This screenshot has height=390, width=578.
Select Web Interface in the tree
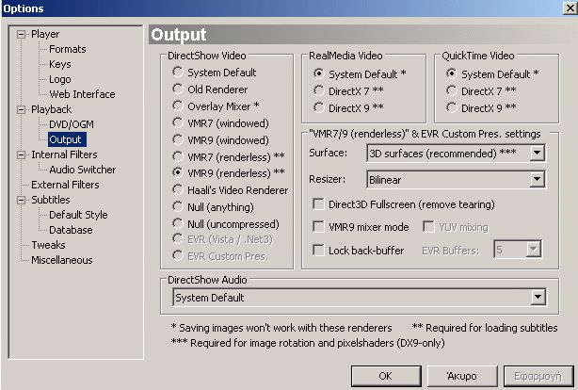tap(82, 94)
